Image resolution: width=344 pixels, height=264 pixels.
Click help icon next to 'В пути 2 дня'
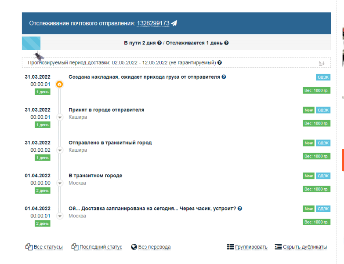coord(159,43)
